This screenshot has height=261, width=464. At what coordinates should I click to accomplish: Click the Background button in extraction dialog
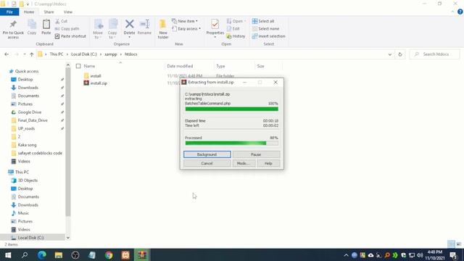click(x=207, y=154)
